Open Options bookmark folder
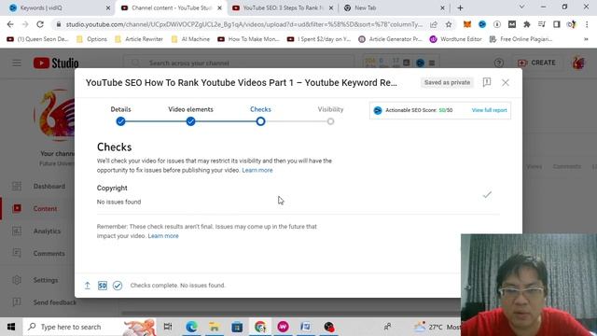This screenshot has height=336, width=597. tap(91, 39)
